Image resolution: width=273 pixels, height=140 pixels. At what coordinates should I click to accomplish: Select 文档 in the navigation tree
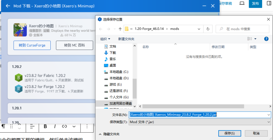tap(113, 46)
